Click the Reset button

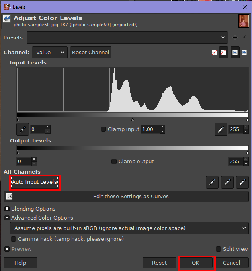[159, 263]
